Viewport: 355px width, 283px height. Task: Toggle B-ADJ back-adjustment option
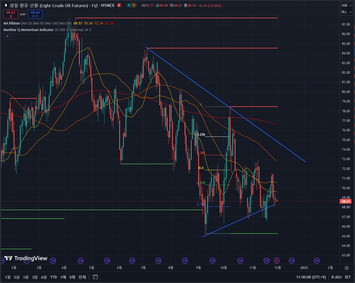tap(336, 277)
